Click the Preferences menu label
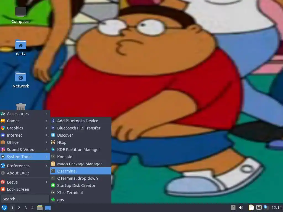Viewport: 283px width, 212px height. click(x=18, y=166)
